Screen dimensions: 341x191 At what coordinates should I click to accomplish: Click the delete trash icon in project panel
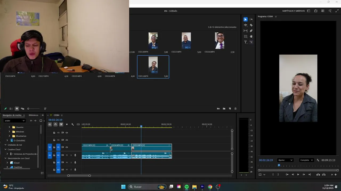tap(235, 108)
